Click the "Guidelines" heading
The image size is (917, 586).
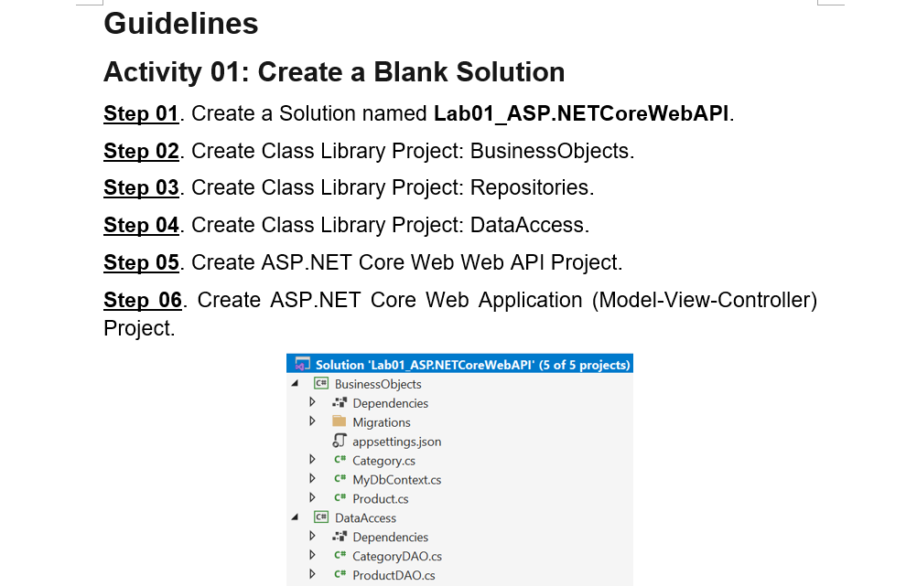[180, 24]
